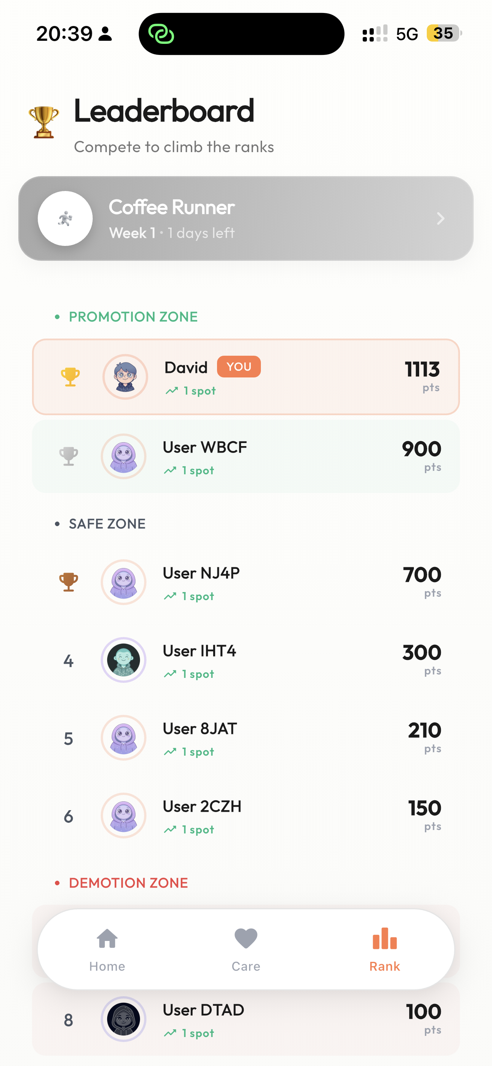Select User DTAD's avatar
The width and height of the screenshot is (492, 1066).
tap(124, 1019)
